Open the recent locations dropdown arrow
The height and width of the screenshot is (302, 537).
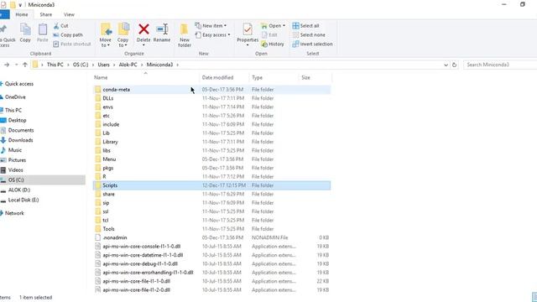point(16,65)
